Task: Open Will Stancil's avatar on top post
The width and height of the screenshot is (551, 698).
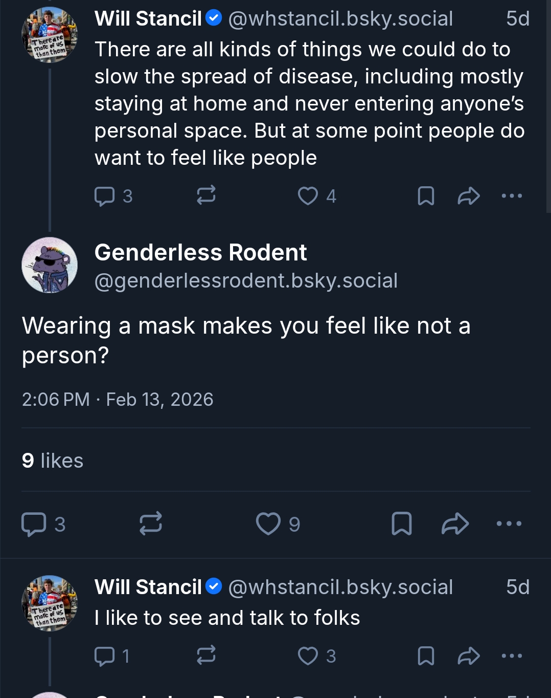Action: tap(50, 35)
